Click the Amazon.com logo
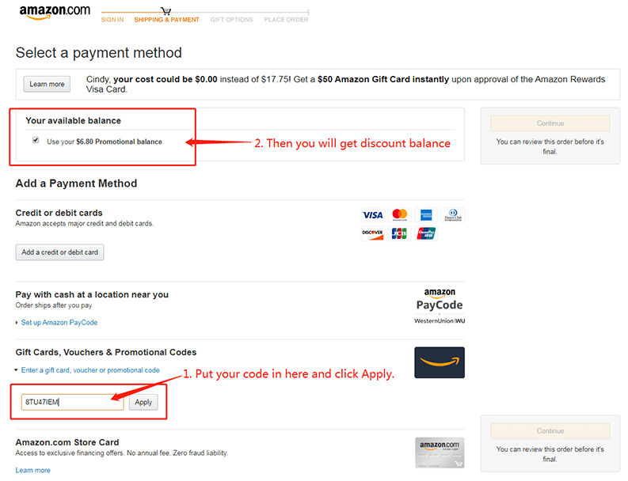The height and width of the screenshot is (481, 628). (55, 13)
